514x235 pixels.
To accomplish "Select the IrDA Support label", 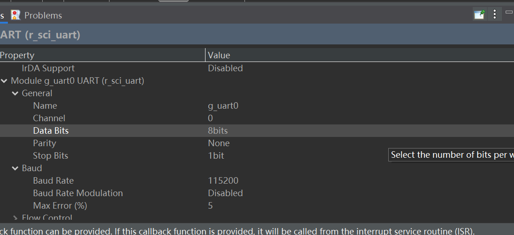I will pyautogui.click(x=48, y=68).
